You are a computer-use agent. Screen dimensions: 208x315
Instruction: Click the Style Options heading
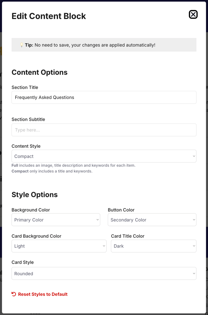click(34, 195)
